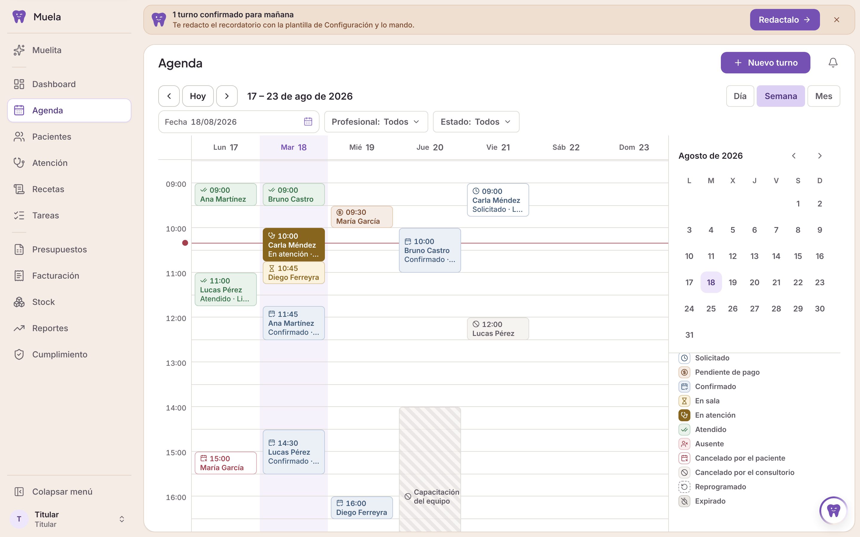Open the Cumplimiento section

coord(69,355)
